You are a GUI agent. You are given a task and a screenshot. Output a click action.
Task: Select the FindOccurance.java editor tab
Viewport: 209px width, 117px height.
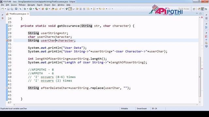click(x=18, y=14)
